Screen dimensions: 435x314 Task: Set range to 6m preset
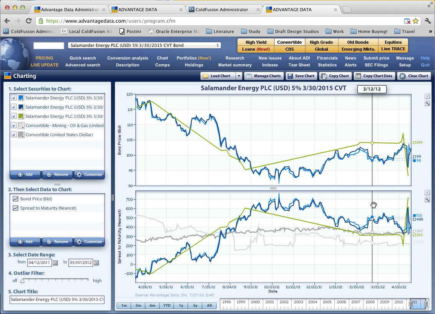(x=152, y=306)
